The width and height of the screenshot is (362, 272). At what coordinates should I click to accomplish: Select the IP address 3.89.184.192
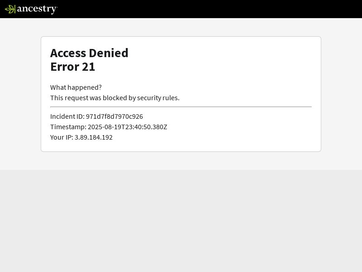(x=94, y=137)
